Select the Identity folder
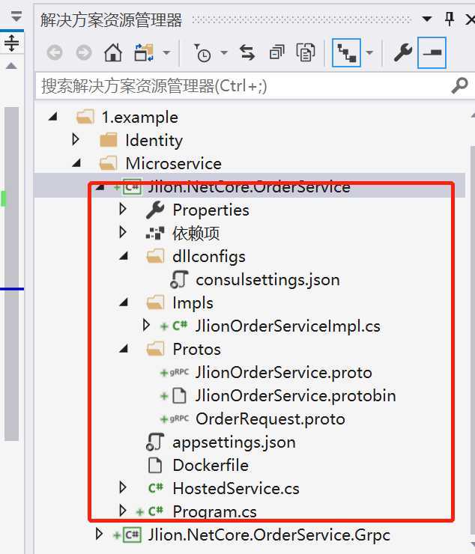Screen dimensions: 475x554 point(154,141)
